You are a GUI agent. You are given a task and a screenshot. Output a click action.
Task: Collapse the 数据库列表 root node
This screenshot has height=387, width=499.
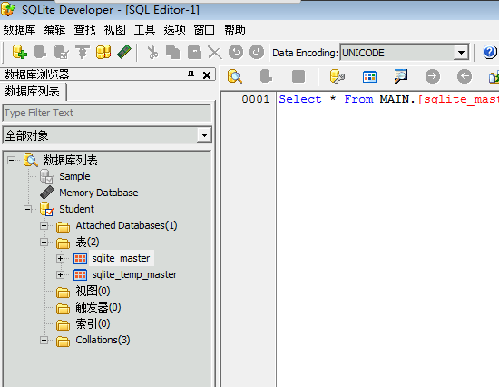(12, 160)
